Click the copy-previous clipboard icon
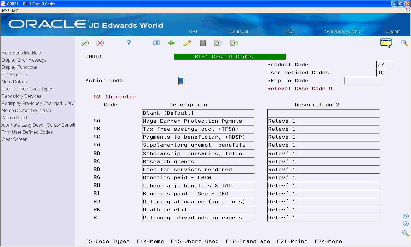The width and height of the screenshot is (411, 247). pos(218,43)
